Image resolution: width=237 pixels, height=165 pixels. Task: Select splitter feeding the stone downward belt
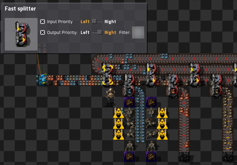217,85
